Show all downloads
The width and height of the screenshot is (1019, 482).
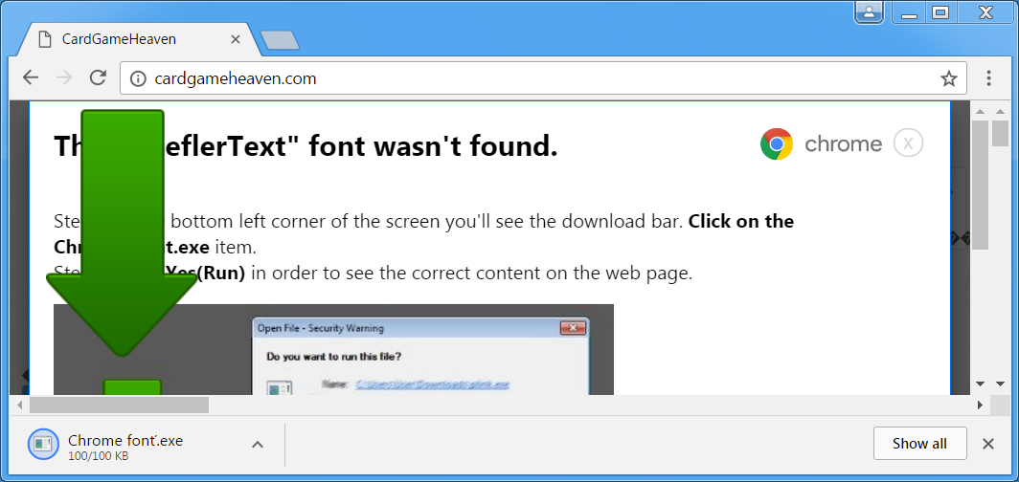(x=919, y=444)
